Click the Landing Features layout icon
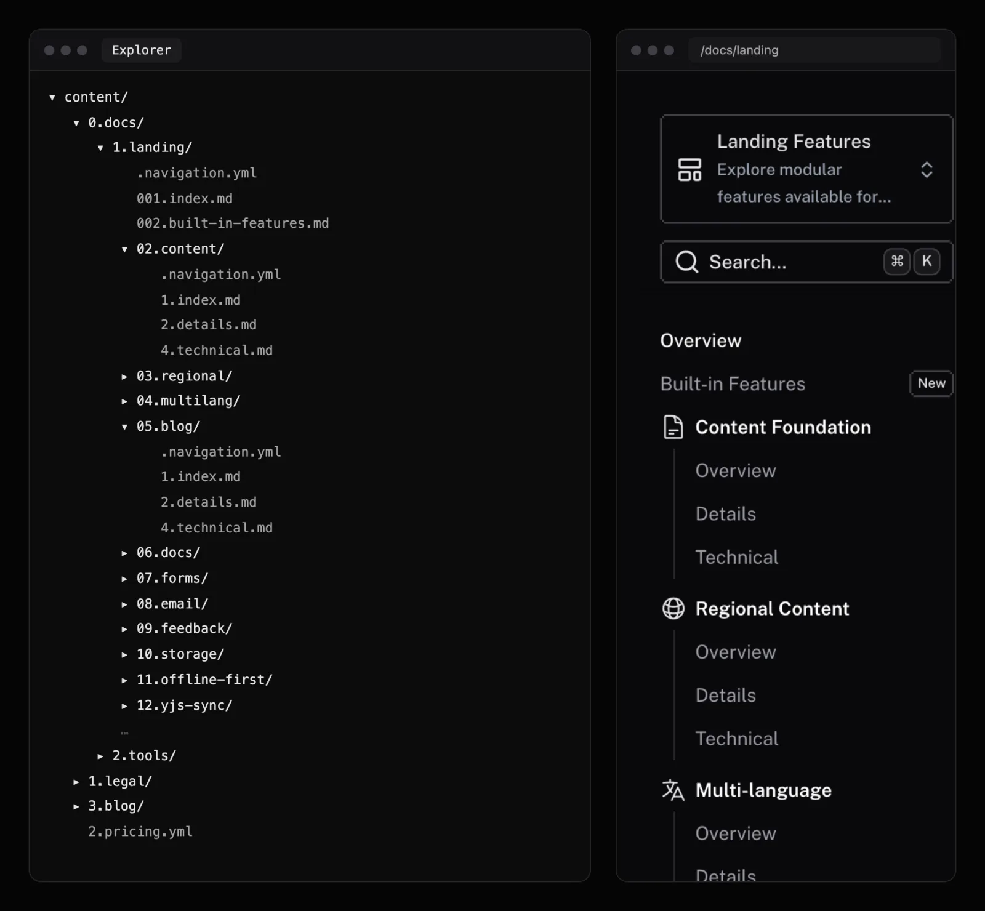985x911 pixels. pos(689,170)
